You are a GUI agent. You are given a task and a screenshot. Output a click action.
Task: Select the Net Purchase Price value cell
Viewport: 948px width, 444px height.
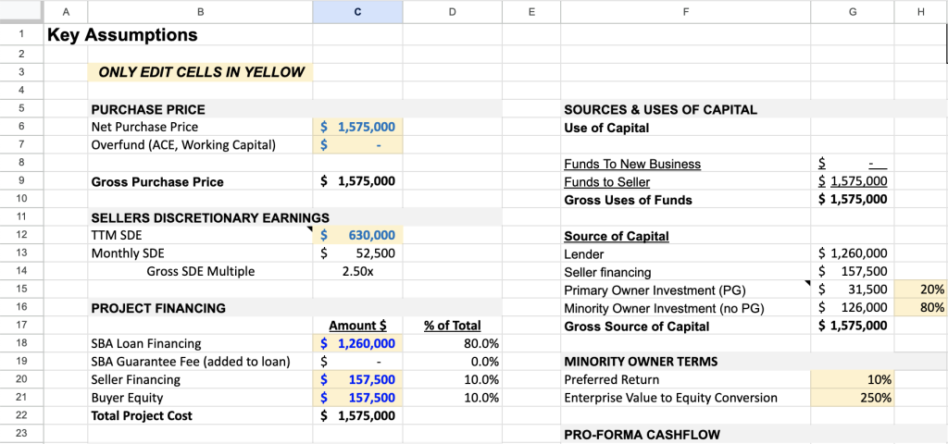pyautogui.click(x=357, y=127)
